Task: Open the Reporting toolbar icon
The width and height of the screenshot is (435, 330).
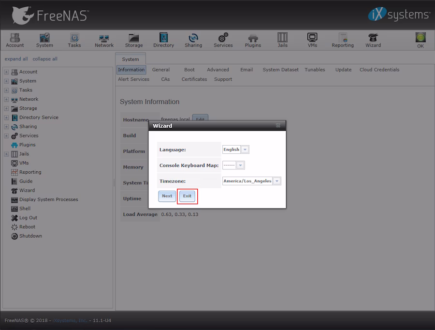Action: tap(343, 40)
